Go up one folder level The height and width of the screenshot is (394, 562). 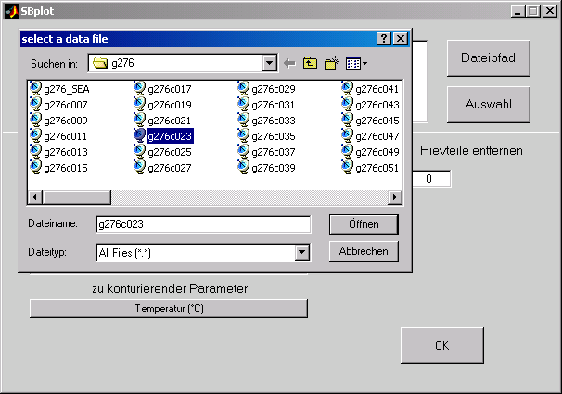tap(311, 63)
